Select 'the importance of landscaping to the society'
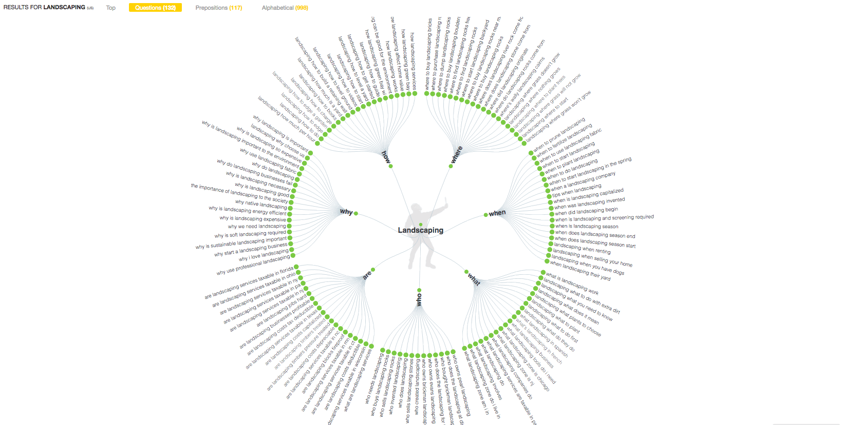 point(239,193)
